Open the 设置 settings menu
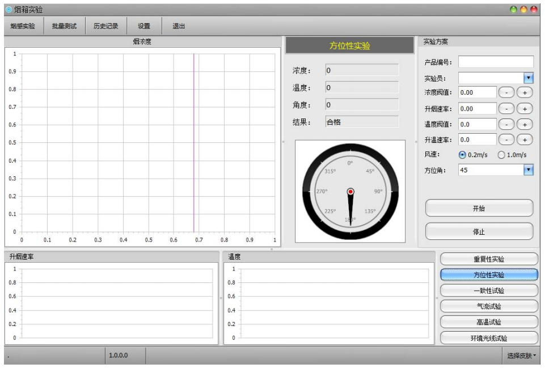The image size is (545, 368). point(144,26)
